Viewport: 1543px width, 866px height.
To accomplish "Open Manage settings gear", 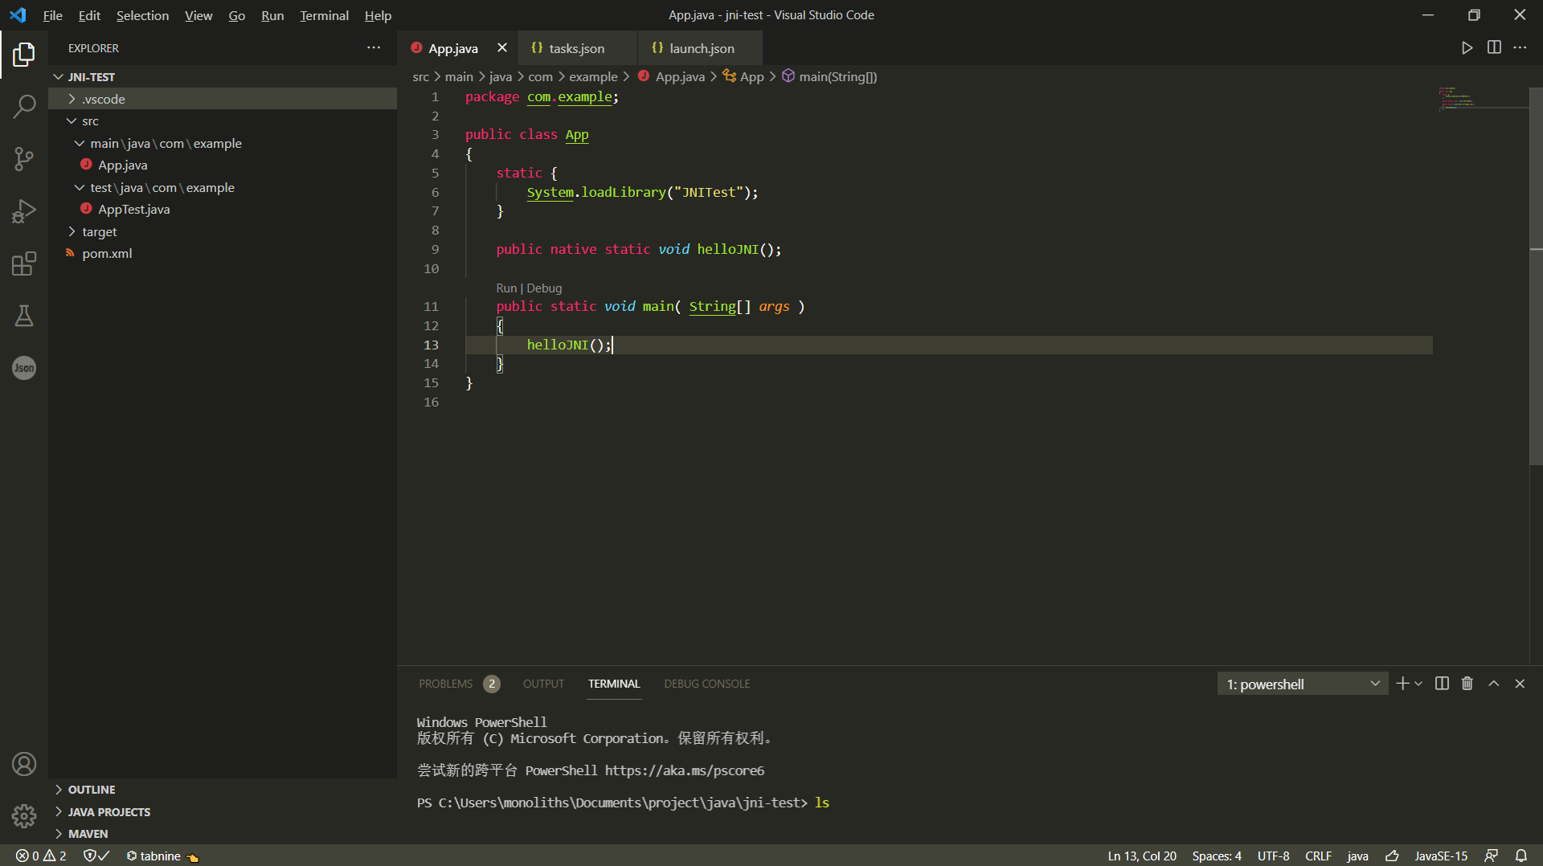I will click(x=24, y=816).
